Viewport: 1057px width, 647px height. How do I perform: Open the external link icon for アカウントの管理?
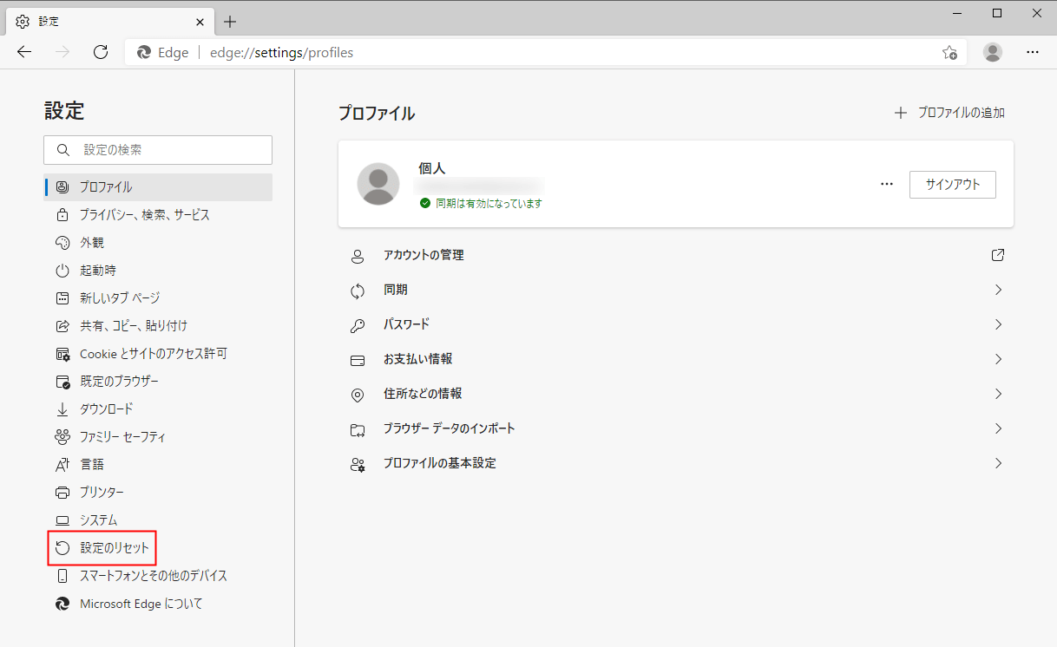998,255
